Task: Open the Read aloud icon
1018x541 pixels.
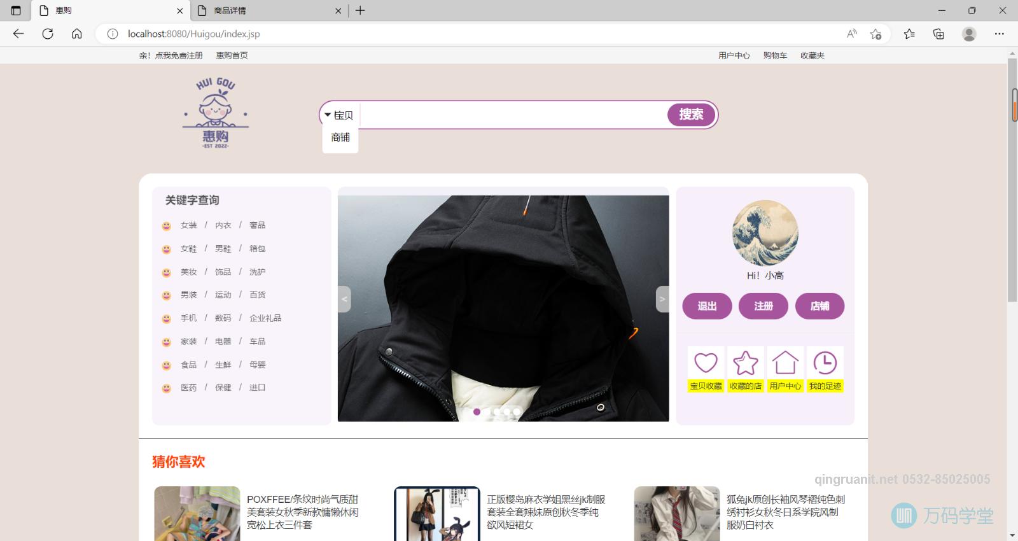Action: (851, 34)
